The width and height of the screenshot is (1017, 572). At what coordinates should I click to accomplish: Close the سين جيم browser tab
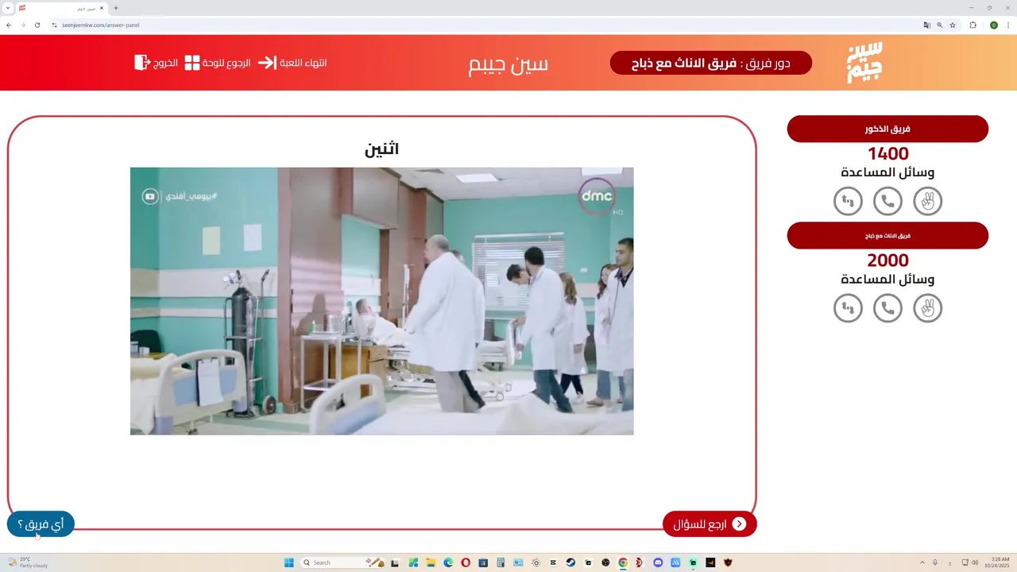(102, 8)
